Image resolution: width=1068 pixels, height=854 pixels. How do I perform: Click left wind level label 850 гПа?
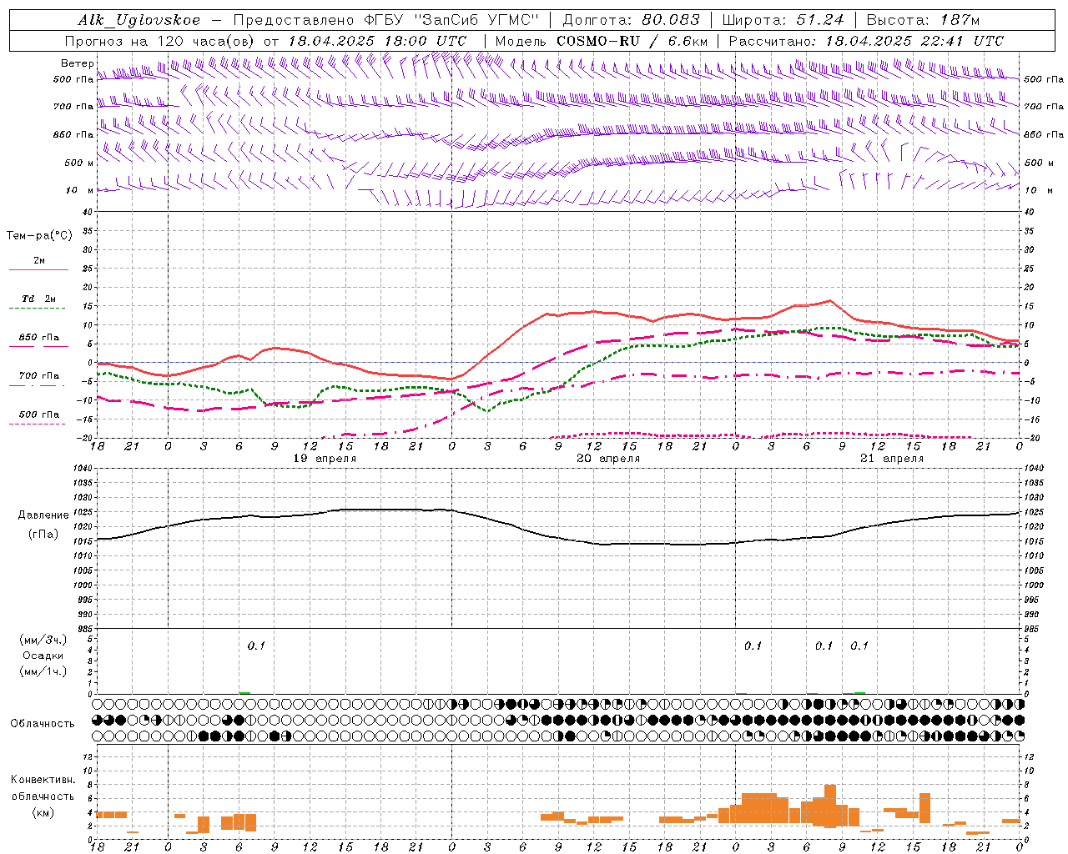[x=73, y=134]
